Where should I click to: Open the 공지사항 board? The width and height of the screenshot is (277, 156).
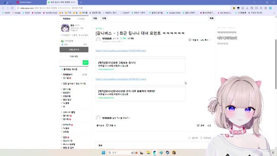[x=67, y=89]
